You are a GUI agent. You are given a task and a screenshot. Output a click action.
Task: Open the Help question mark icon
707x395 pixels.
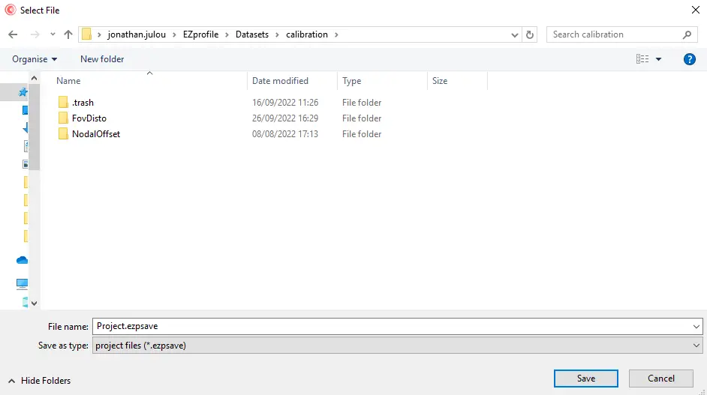(x=689, y=59)
